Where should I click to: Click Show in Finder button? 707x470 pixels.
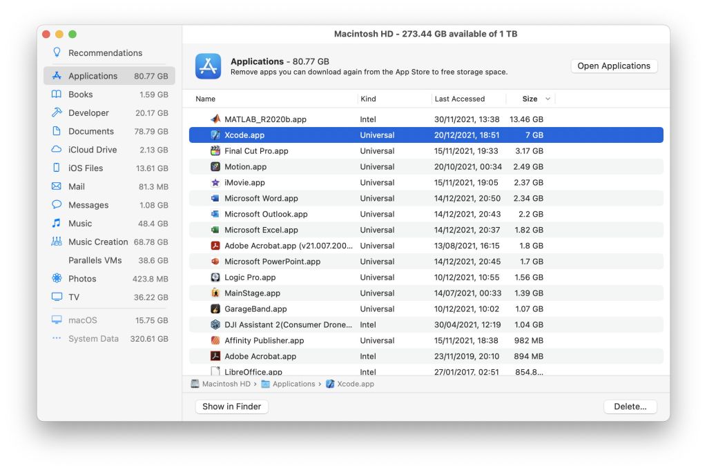click(231, 407)
